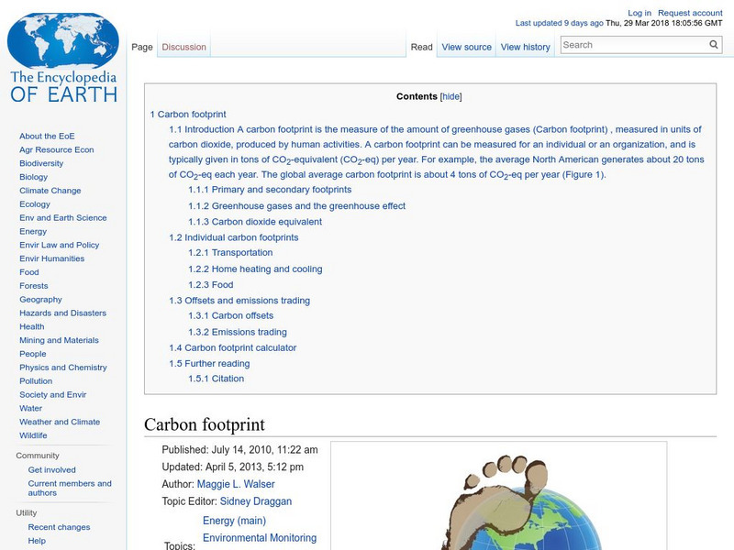The image size is (734, 550).
Task: Open the Water topic
Action: [x=30, y=408]
